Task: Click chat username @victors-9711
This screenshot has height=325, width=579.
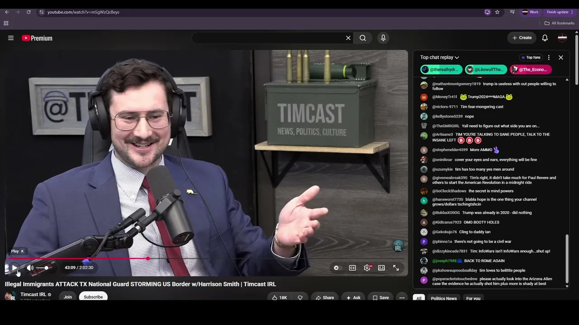Action: [445, 107]
